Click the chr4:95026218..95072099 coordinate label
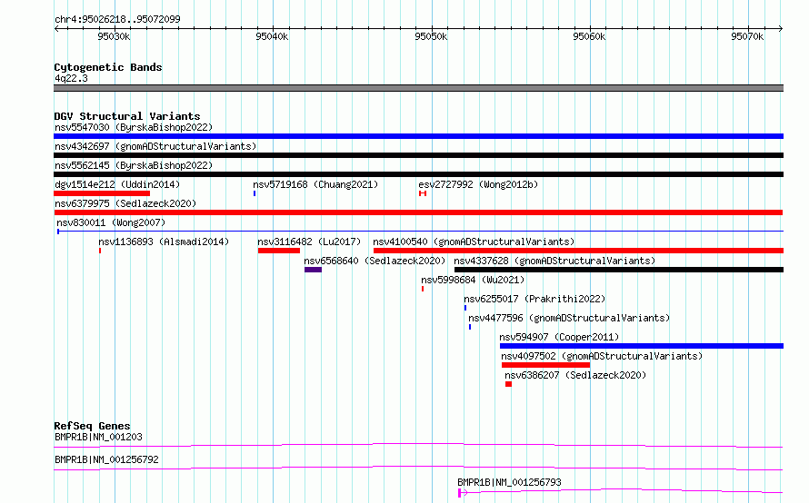This screenshot has height=503, width=809. coord(117,19)
